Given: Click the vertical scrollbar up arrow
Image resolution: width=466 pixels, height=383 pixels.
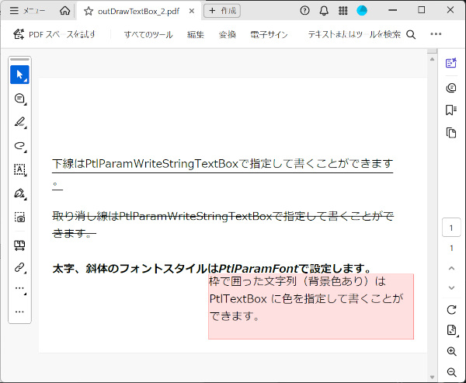Looking at the screenshot, I should [432, 59].
